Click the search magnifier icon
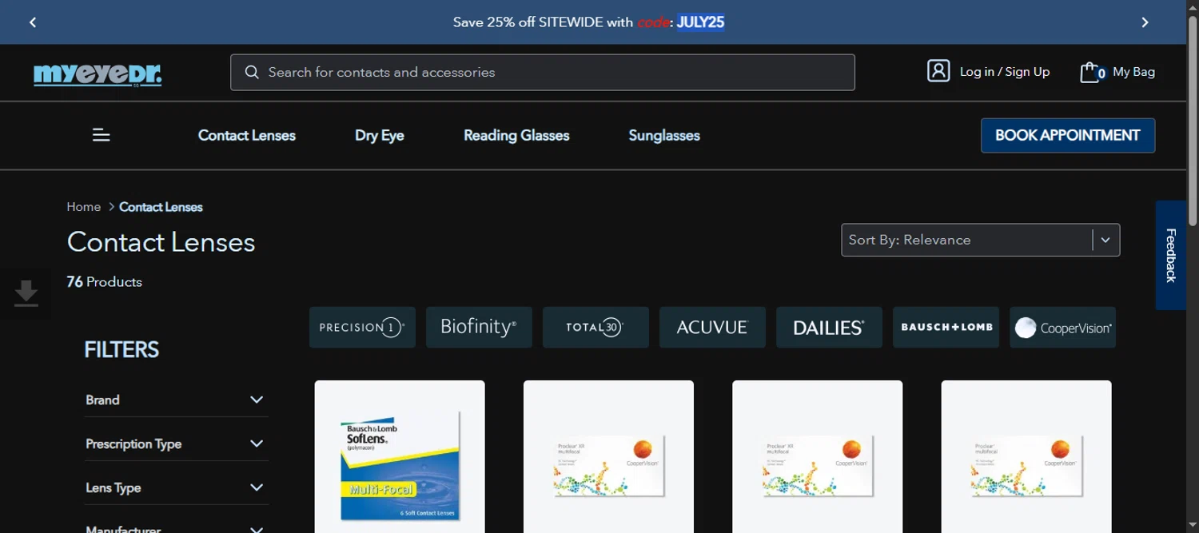Viewport: 1199px width, 533px height. [252, 72]
